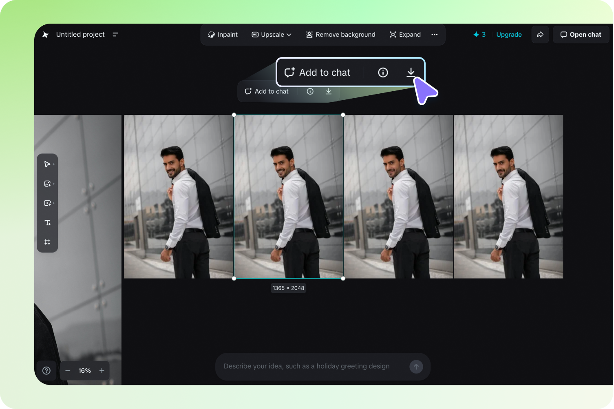Click the info icon in the small floating toolbar
Viewport: 614px width, 409px height.
click(x=310, y=91)
